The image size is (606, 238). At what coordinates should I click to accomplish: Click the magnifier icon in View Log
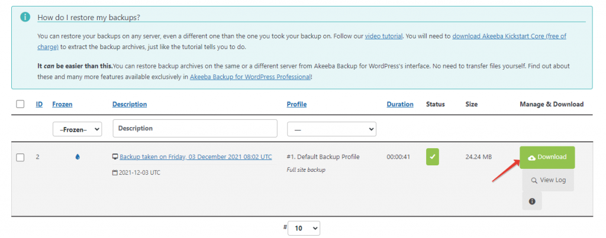point(534,180)
